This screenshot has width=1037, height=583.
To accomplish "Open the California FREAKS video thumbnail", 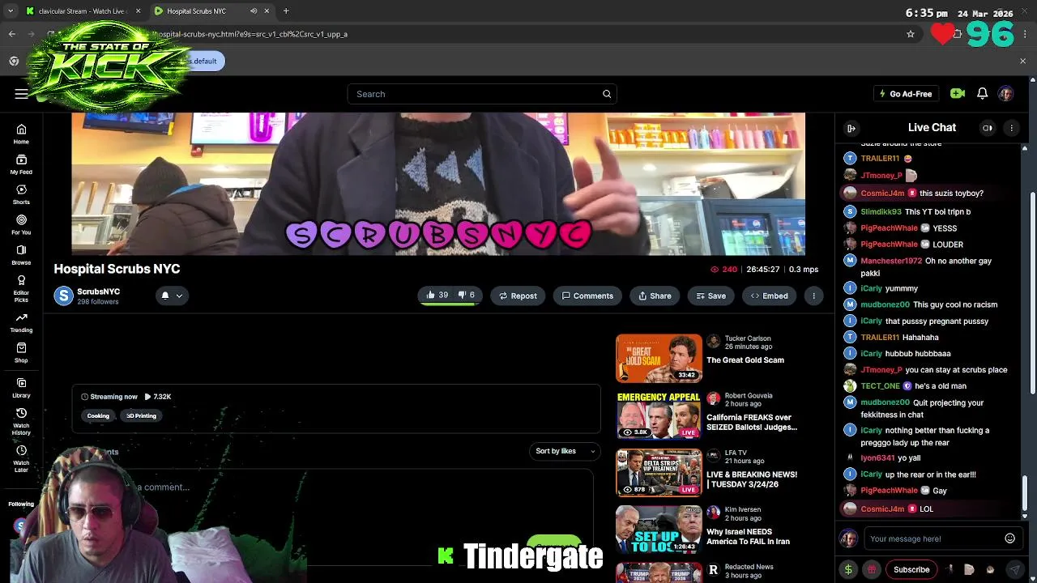I will click(x=659, y=415).
